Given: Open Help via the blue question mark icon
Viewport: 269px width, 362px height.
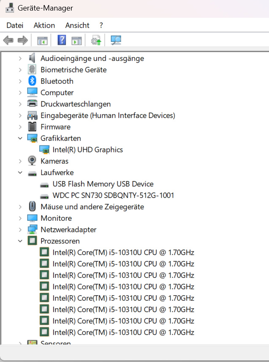Looking at the screenshot, I should [x=62, y=40].
